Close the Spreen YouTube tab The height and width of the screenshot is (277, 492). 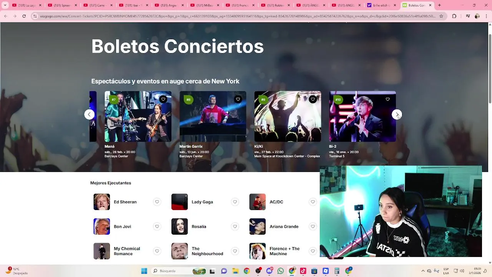(x=76, y=5)
